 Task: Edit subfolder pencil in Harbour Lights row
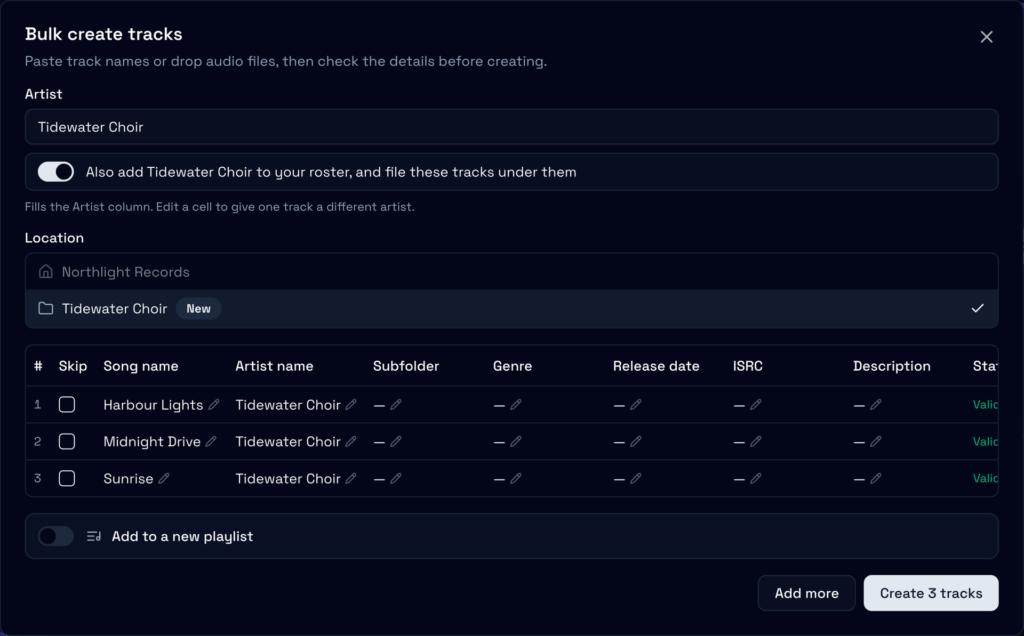coord(396,404)
